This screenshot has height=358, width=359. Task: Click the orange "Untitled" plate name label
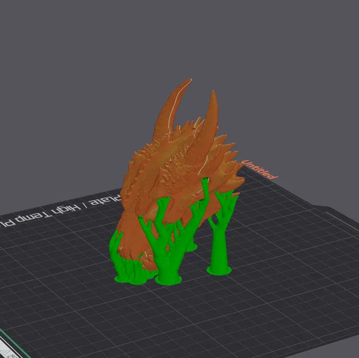click(260, 170)
